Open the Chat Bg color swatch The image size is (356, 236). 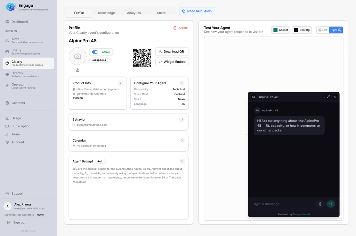coord(301,30)
